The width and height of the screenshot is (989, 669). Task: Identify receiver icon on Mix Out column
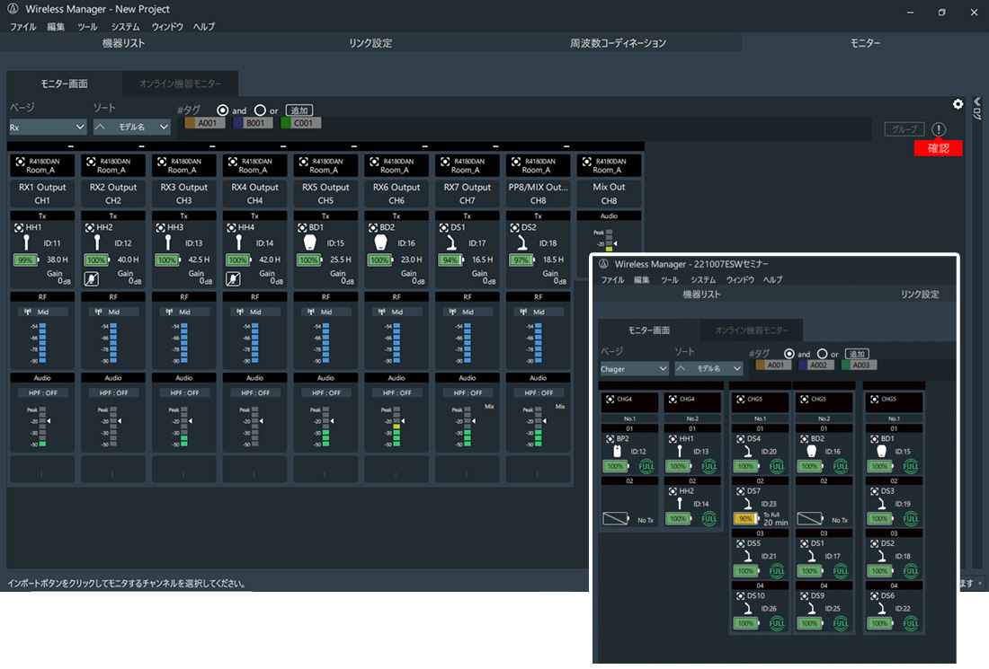tap(586, 162)
